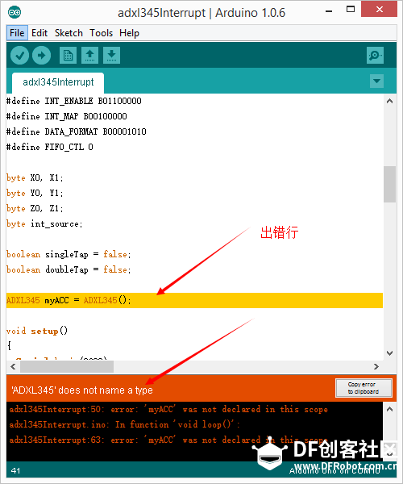Click the horizontal scrollbar right arrow
The image size is (403, 484).
[x=376, y=367]
